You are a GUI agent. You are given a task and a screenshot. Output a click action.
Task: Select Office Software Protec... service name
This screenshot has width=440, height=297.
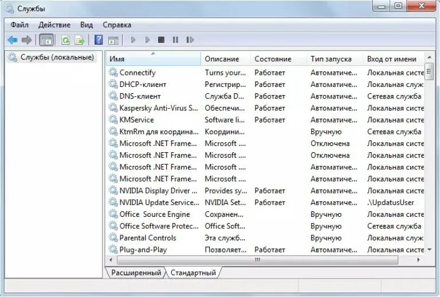[x=159, y=226]
